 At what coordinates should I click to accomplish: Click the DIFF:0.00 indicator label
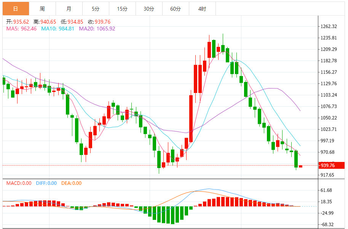point(46,183)
